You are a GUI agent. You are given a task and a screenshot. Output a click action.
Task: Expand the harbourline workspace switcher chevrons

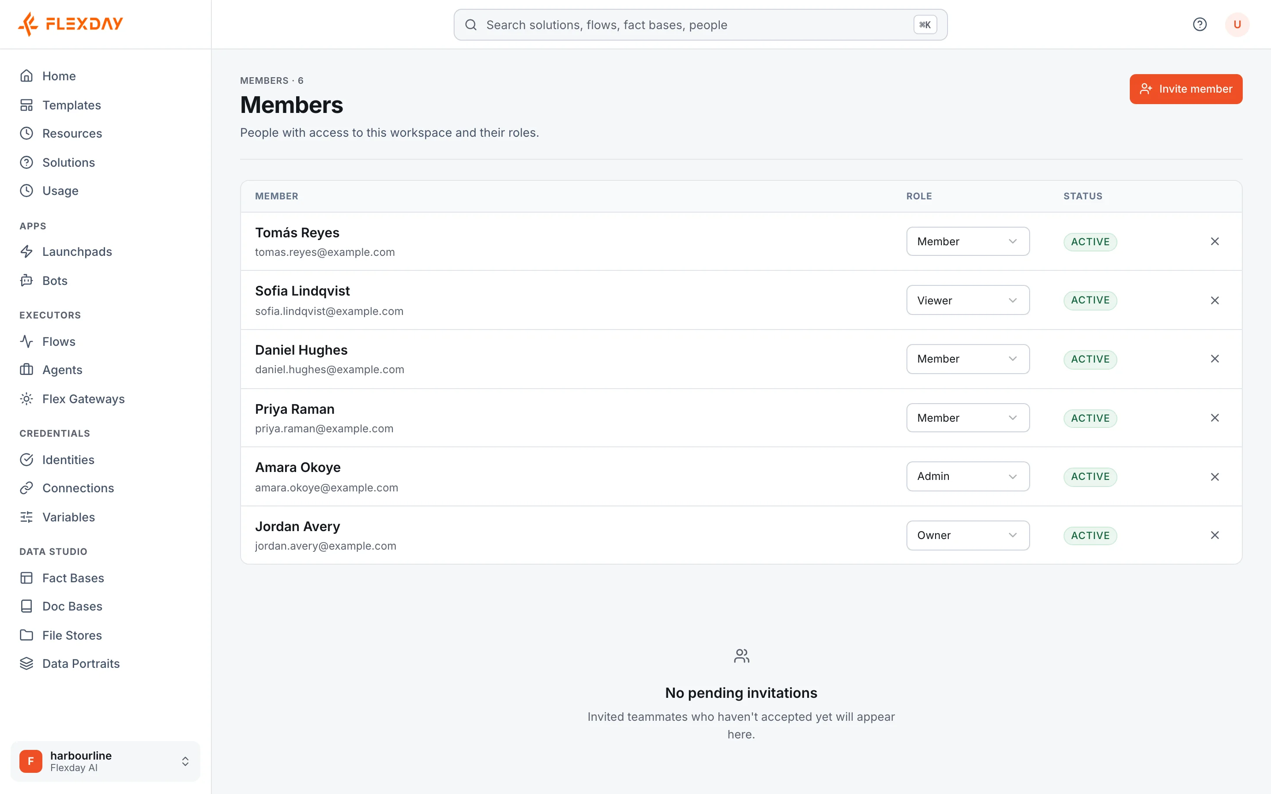click(x=185, y=761)
